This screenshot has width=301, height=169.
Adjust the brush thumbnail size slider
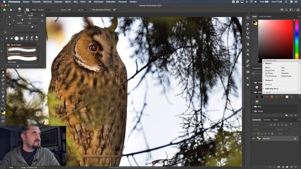click(18, 66)
